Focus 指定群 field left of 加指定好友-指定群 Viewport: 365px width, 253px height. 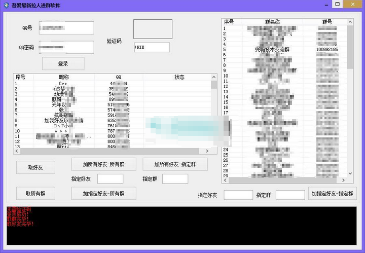pos(290,195)
